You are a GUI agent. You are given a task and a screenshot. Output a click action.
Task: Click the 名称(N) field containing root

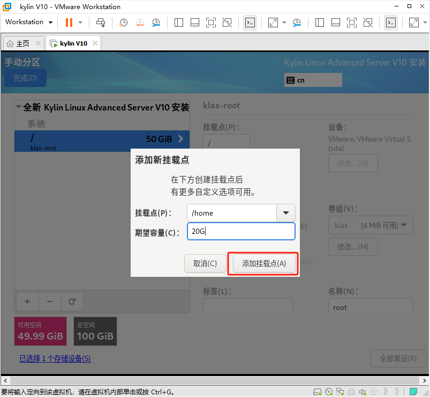pos(370,306)
